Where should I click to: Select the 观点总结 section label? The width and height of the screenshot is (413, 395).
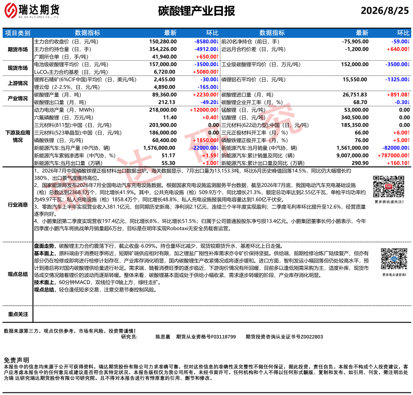click(18, 274)
